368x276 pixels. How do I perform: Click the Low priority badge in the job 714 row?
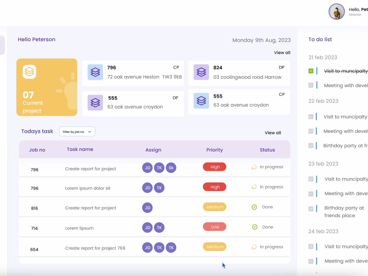[x=215, y=227]
